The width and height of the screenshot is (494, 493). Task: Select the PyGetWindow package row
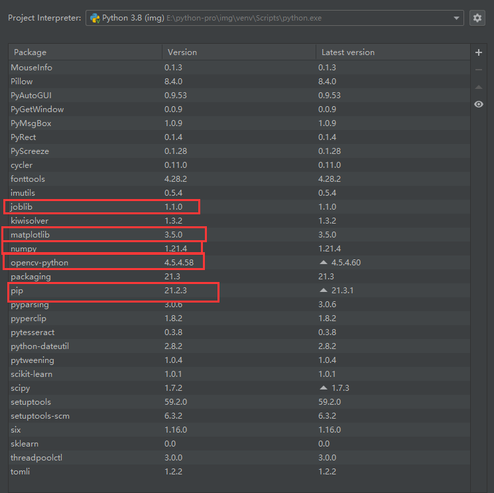click(x=239, y=109)
